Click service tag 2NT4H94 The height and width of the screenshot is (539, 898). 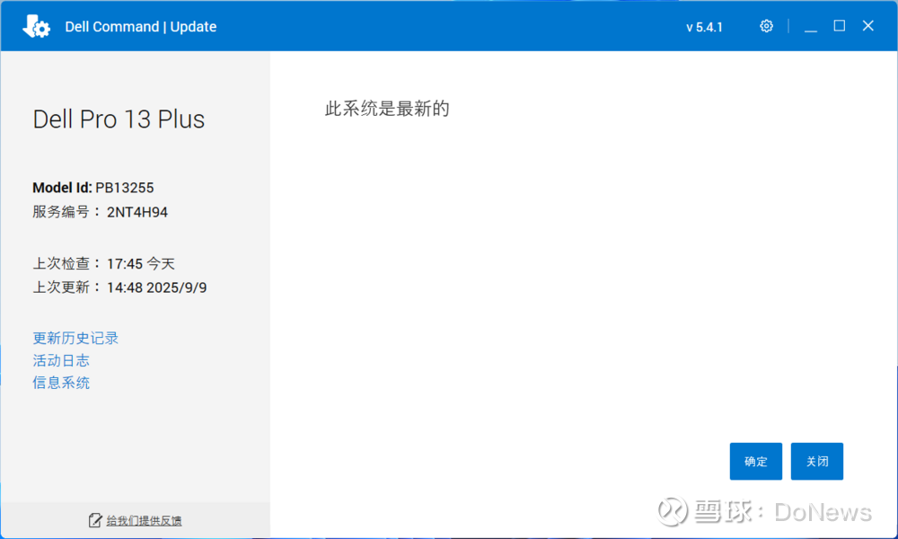137,212
